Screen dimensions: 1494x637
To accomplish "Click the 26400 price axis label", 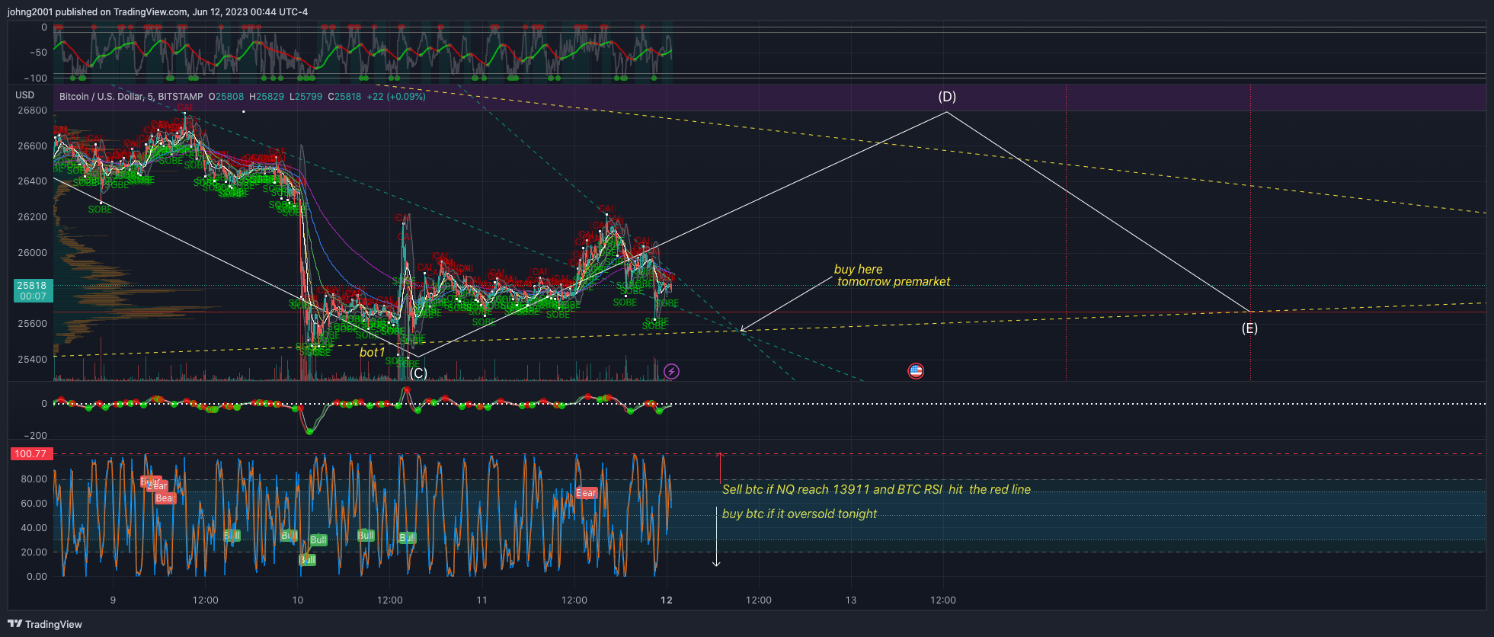I will pos(32,181).
